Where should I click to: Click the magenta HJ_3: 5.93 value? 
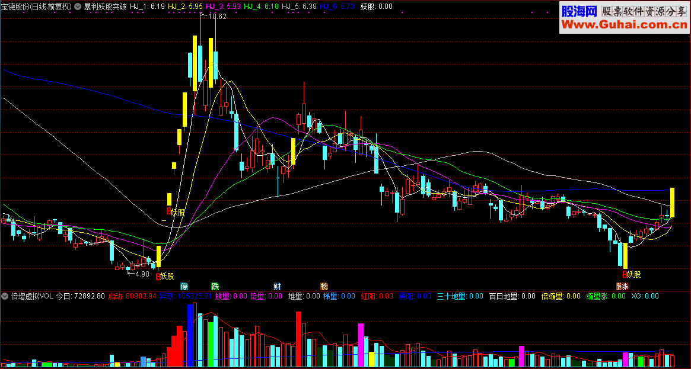point(224,7)
